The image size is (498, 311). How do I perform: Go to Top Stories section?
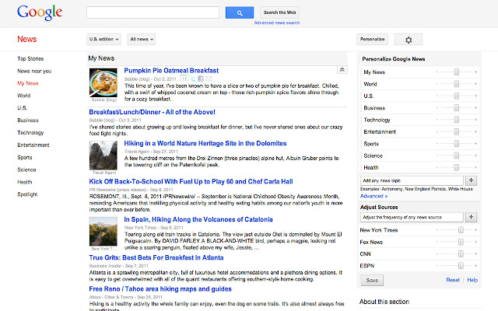[30, 59]
